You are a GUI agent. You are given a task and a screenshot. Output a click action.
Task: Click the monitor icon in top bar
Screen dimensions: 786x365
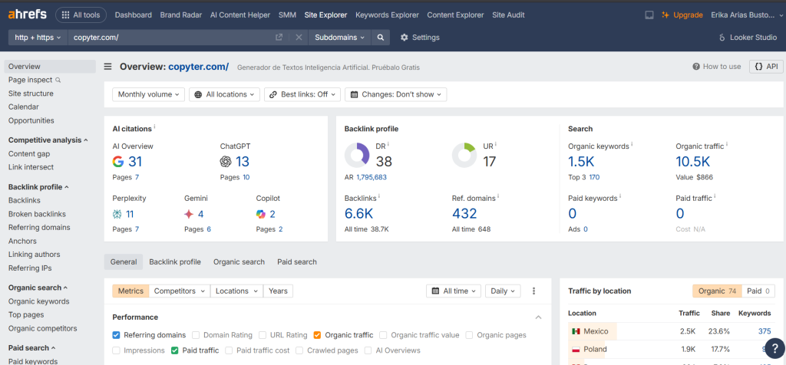(649, 15)
